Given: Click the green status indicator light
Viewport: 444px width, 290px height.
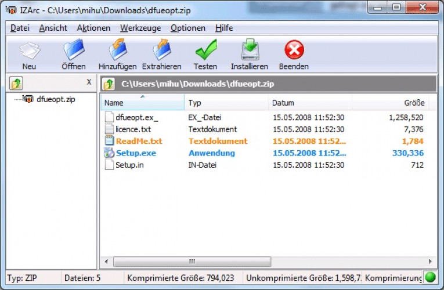Looking at the screenshot, I should [431, 277].
